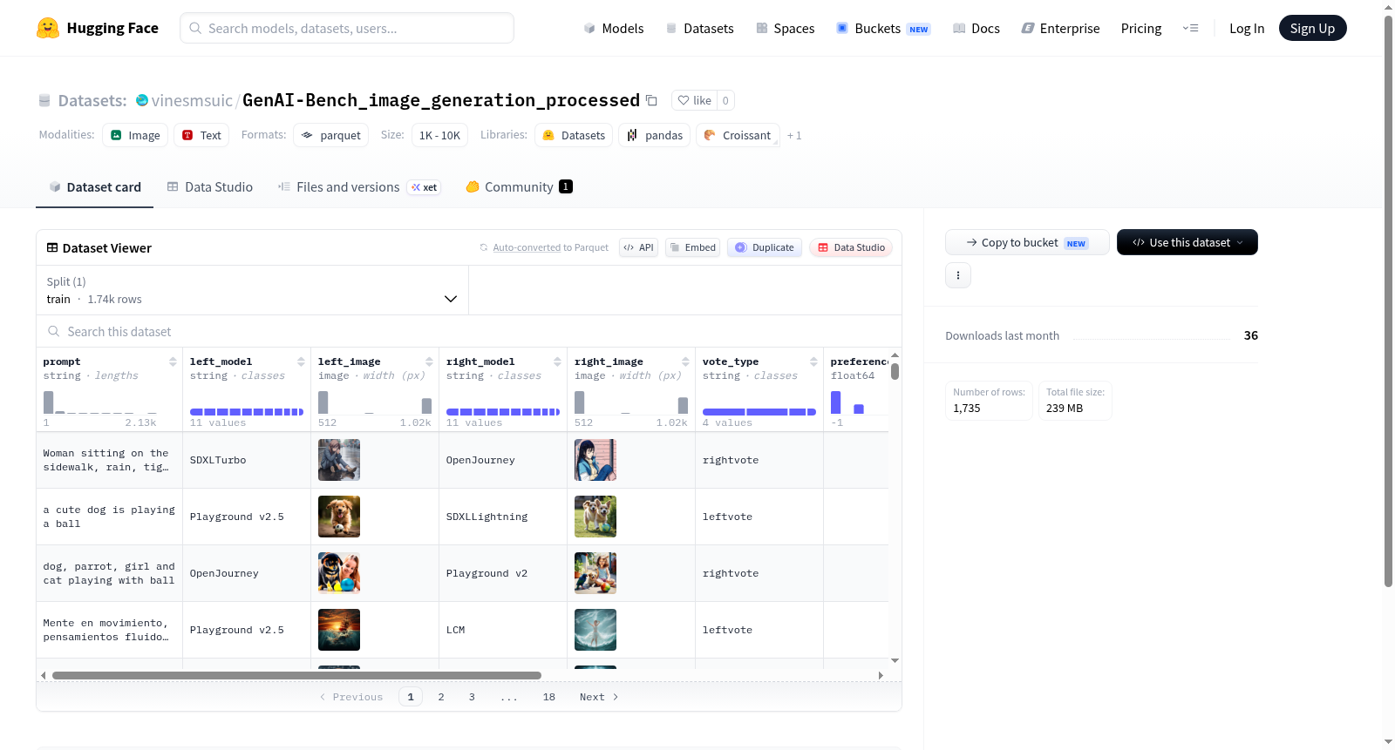Click the red Data Studio button
The width and height of the screenshot is (1395, 750).
[851, 247]
